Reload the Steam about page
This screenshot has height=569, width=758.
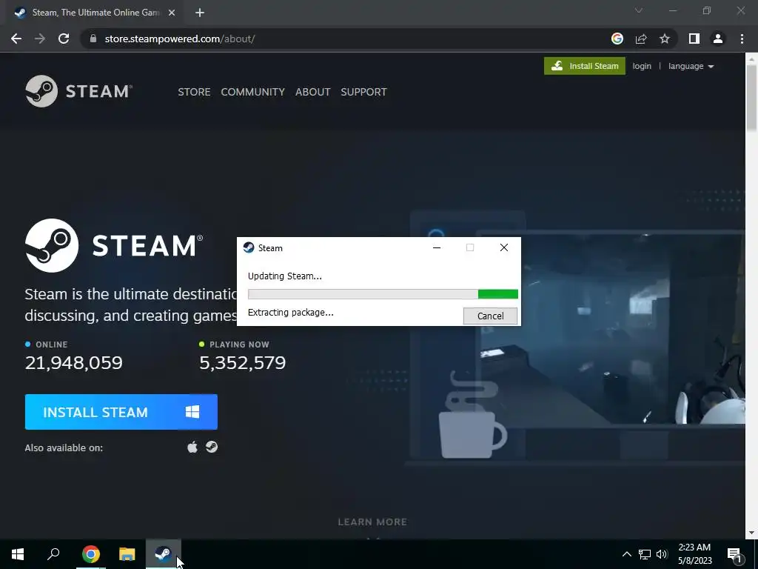point(64,39)
